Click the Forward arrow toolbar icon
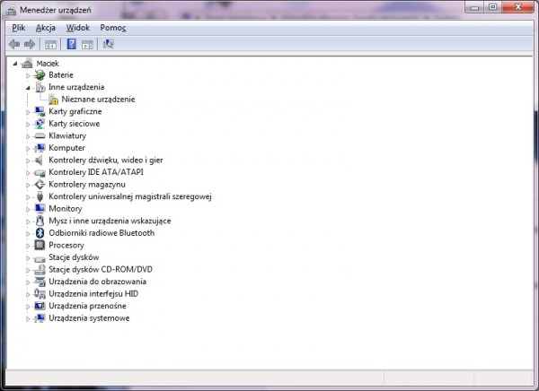Screen dimensions: 539x391 tap(30, 44)
